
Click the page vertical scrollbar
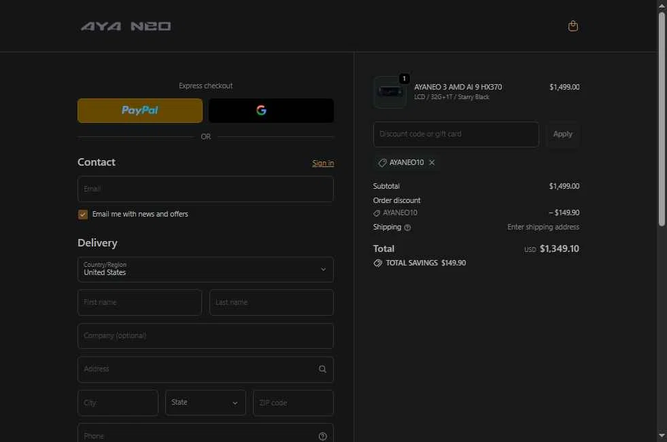[x=662, y=119]
